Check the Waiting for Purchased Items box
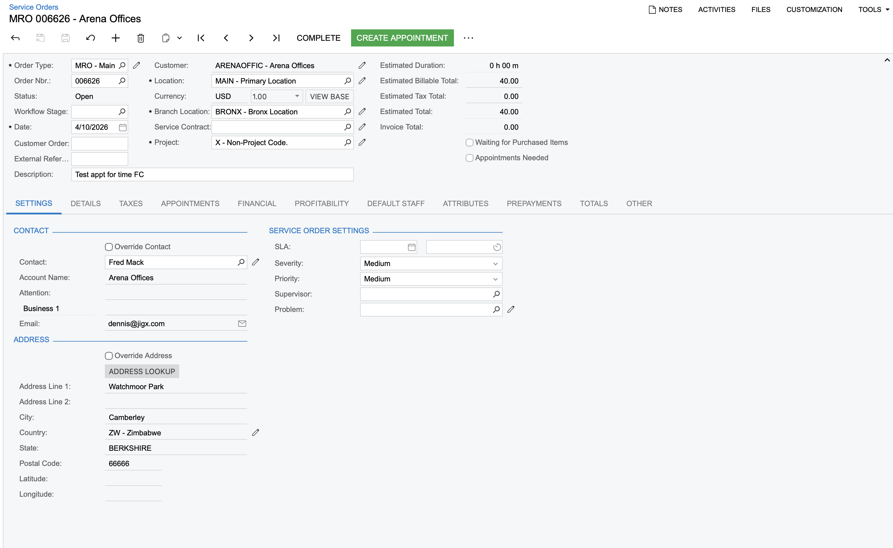Image resolution: width=893 pixels, height=548 pixels. (x=469, y=142)
